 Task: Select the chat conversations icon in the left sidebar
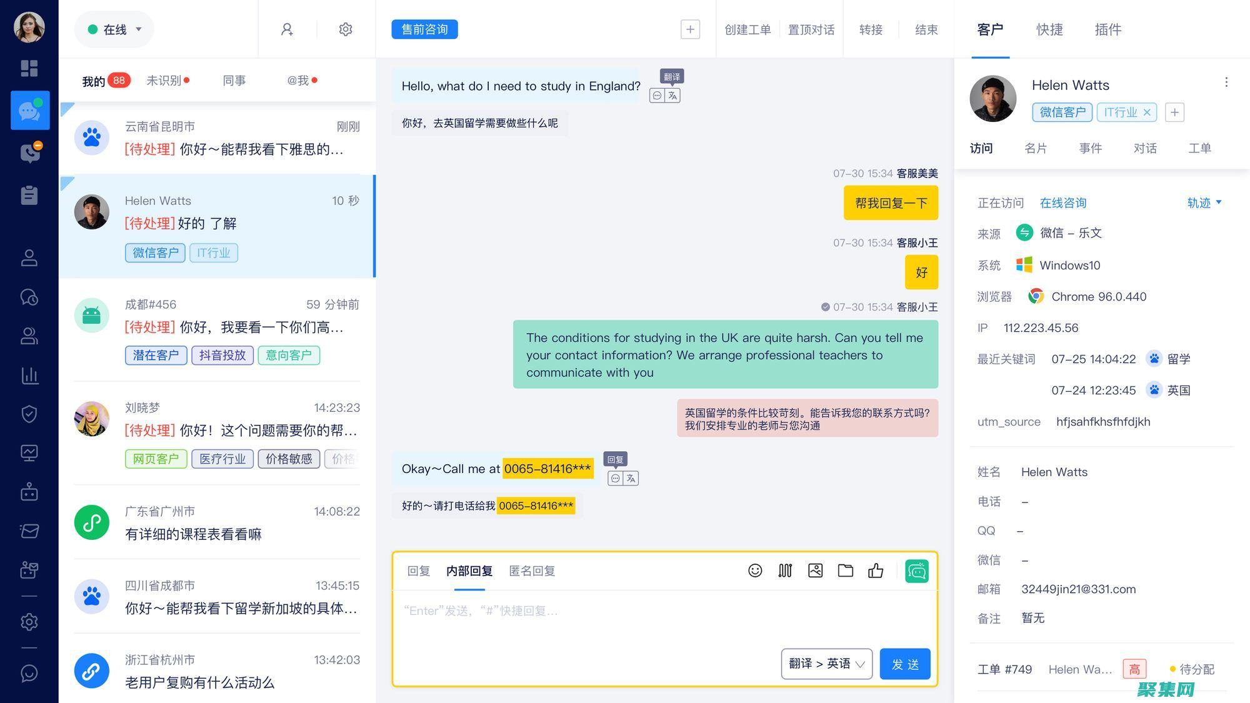(x=29, y=111)
